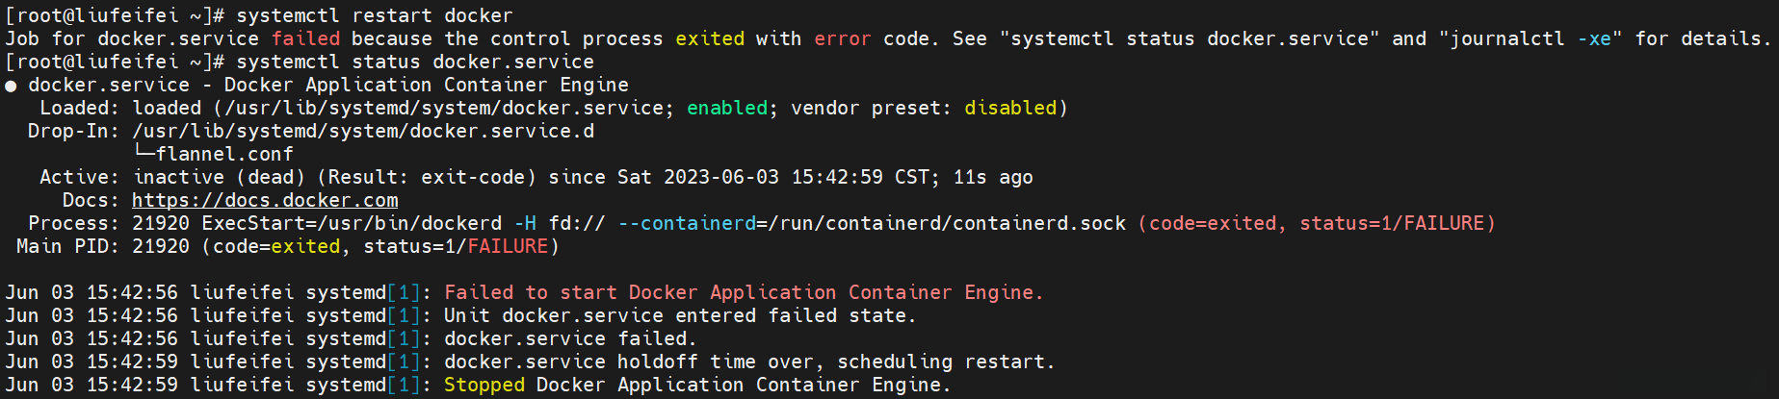Image resolution: width=1779 pixels, height=399 pixels.
Task: Open the https://docs.docker.com link
Action: tap(265, 200)
